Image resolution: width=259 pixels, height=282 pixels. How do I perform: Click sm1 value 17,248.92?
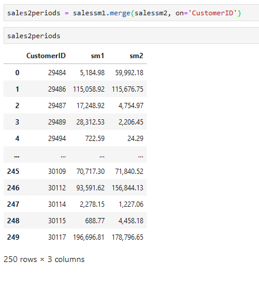90,106
